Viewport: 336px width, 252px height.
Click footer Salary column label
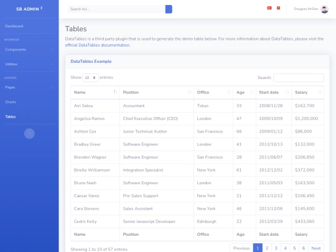click(301, 234)
